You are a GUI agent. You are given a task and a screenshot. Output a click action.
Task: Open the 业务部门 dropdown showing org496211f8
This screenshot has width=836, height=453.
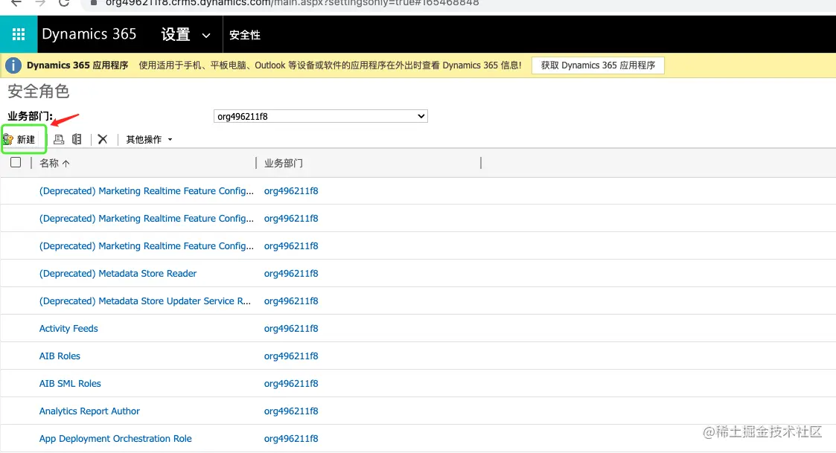pyautogui.click(x=320, y=116)
